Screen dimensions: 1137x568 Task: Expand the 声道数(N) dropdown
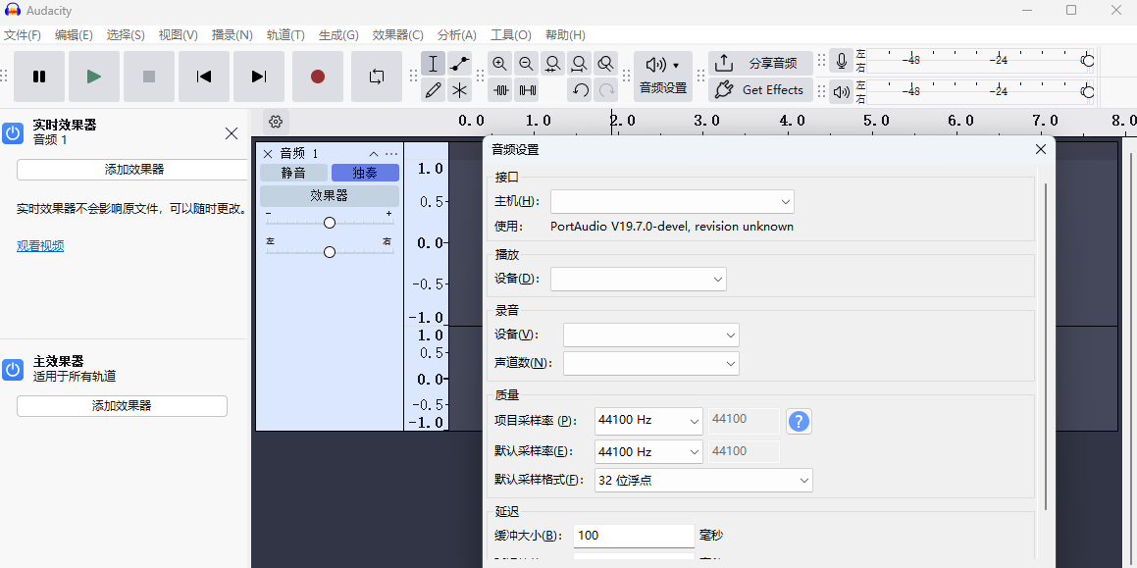click(x=651, y=363)
